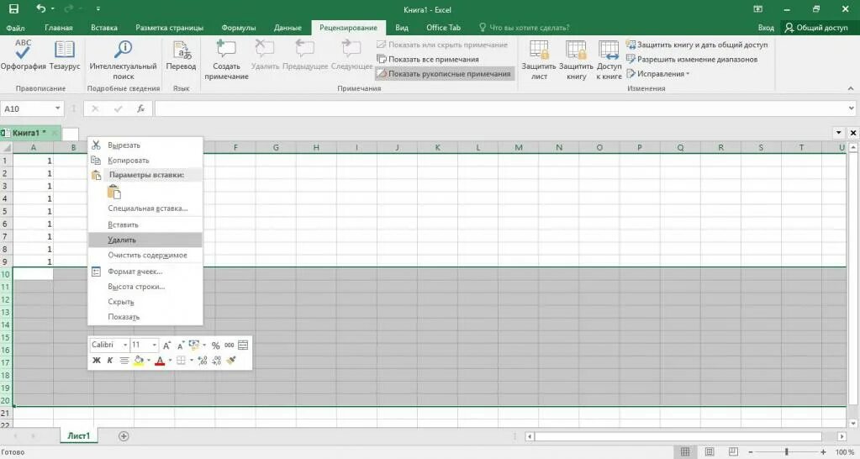Open the Формулы ribbon tab

[x=239, y=28]
